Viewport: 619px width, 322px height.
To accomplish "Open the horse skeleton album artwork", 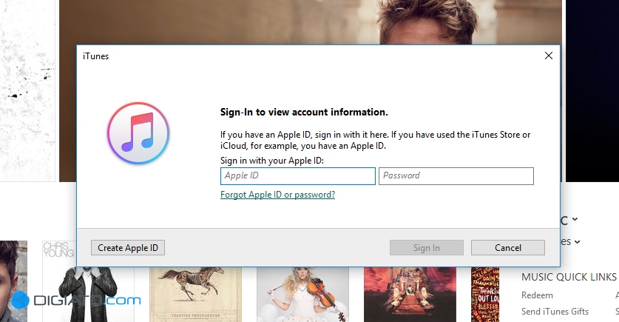I will [x=195, y=295].
